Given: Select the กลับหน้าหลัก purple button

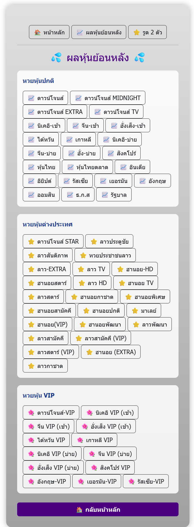Looking at the screenshot, I should point(98,510).
